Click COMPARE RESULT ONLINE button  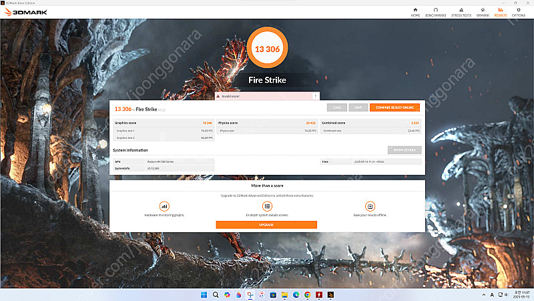[x=394, y=107]
